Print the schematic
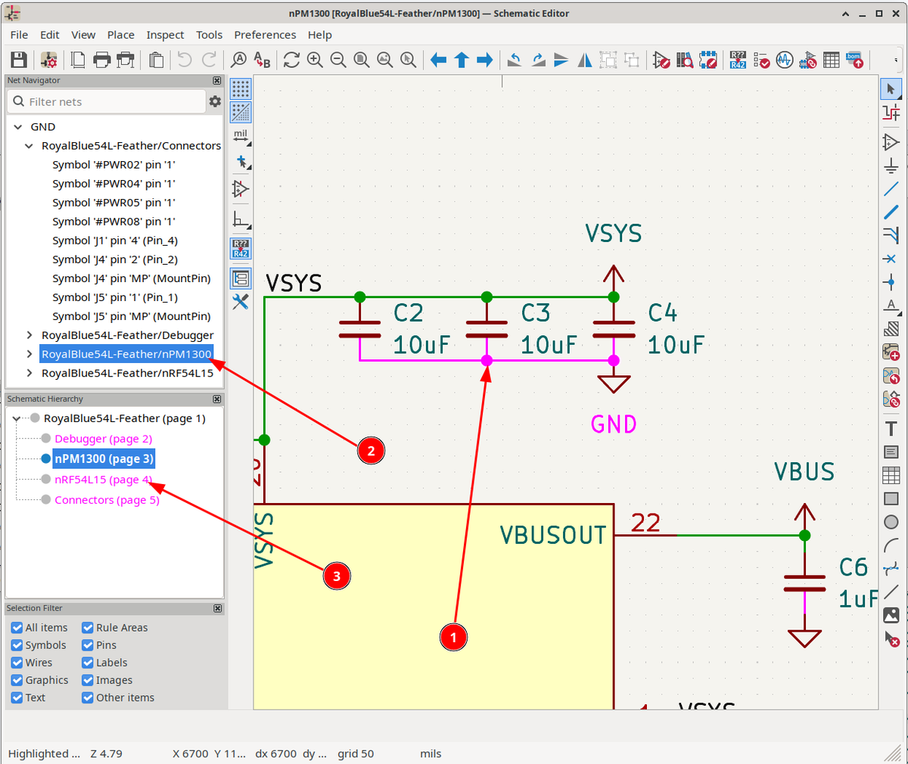908x764 pixels. tap(101, 60)
